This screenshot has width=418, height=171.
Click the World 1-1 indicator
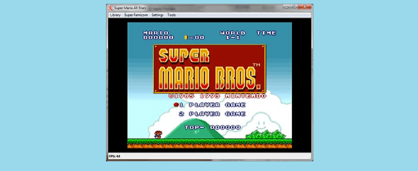click(233, 35)
